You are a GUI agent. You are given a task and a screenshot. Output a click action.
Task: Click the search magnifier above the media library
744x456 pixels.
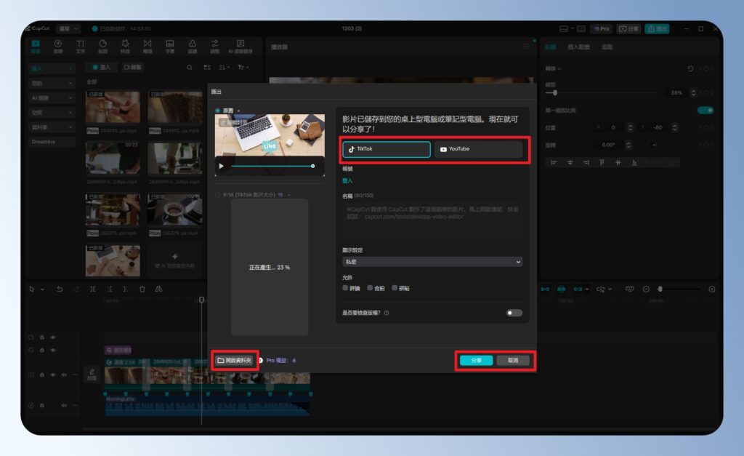click(x=189, y=67)
